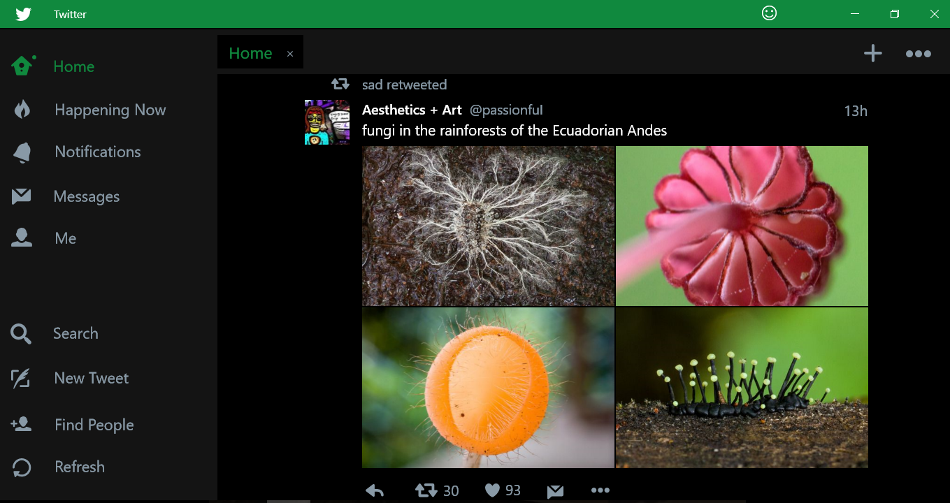The image size is (950, 503).
Task: Open white branching fungus photo
Action: click(x=488, y=226)
